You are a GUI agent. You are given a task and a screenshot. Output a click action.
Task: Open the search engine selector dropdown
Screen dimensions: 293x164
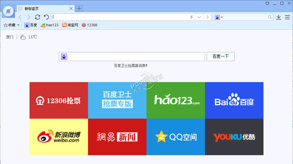pos(219,17)
